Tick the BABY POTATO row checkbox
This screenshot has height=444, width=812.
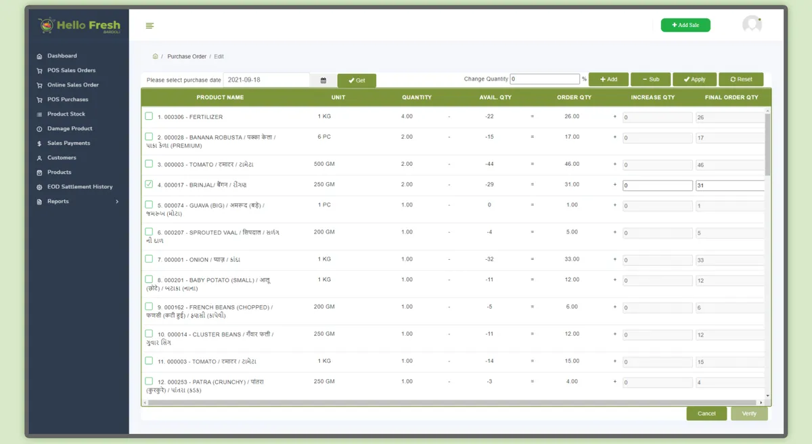tap(149, 279)
